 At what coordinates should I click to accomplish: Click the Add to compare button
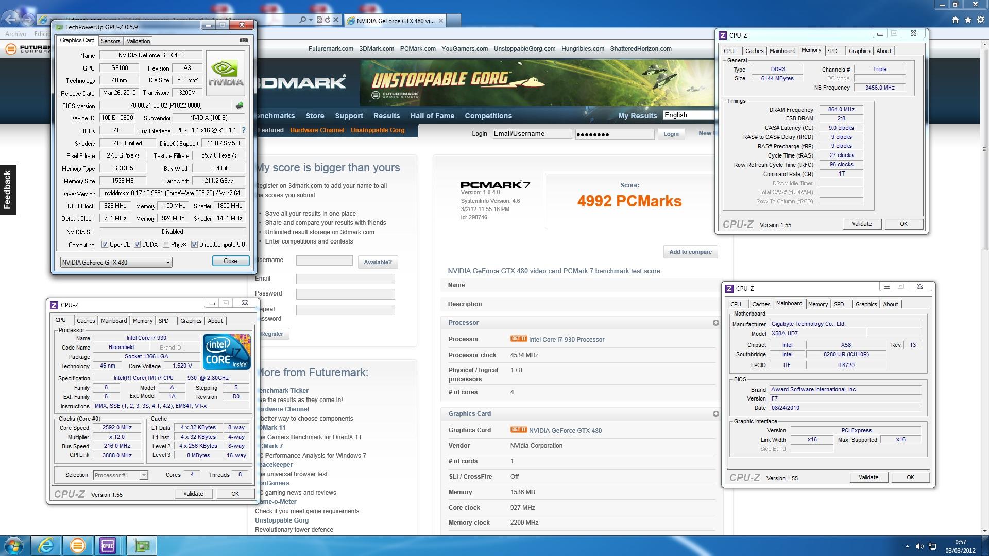click(x=690, y=252)
